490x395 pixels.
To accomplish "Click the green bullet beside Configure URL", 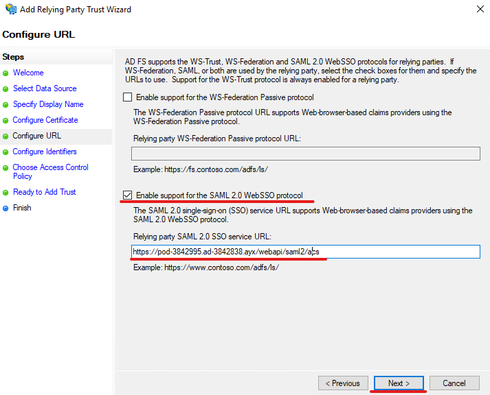I will click(x=5, y=136).
